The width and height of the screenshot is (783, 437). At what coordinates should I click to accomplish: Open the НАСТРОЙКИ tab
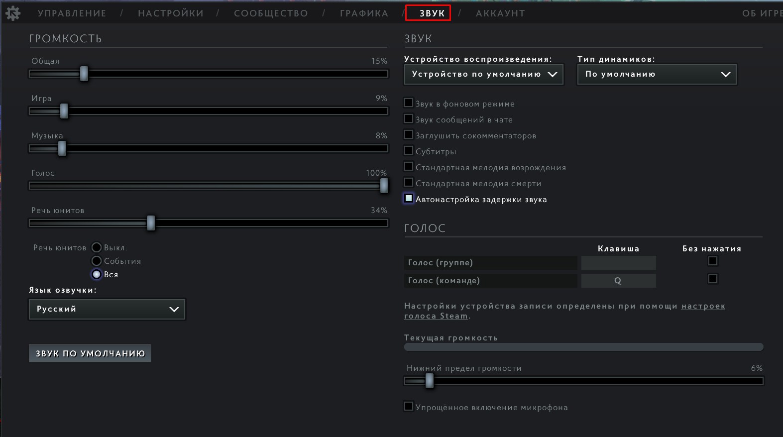tap(171, 13)
